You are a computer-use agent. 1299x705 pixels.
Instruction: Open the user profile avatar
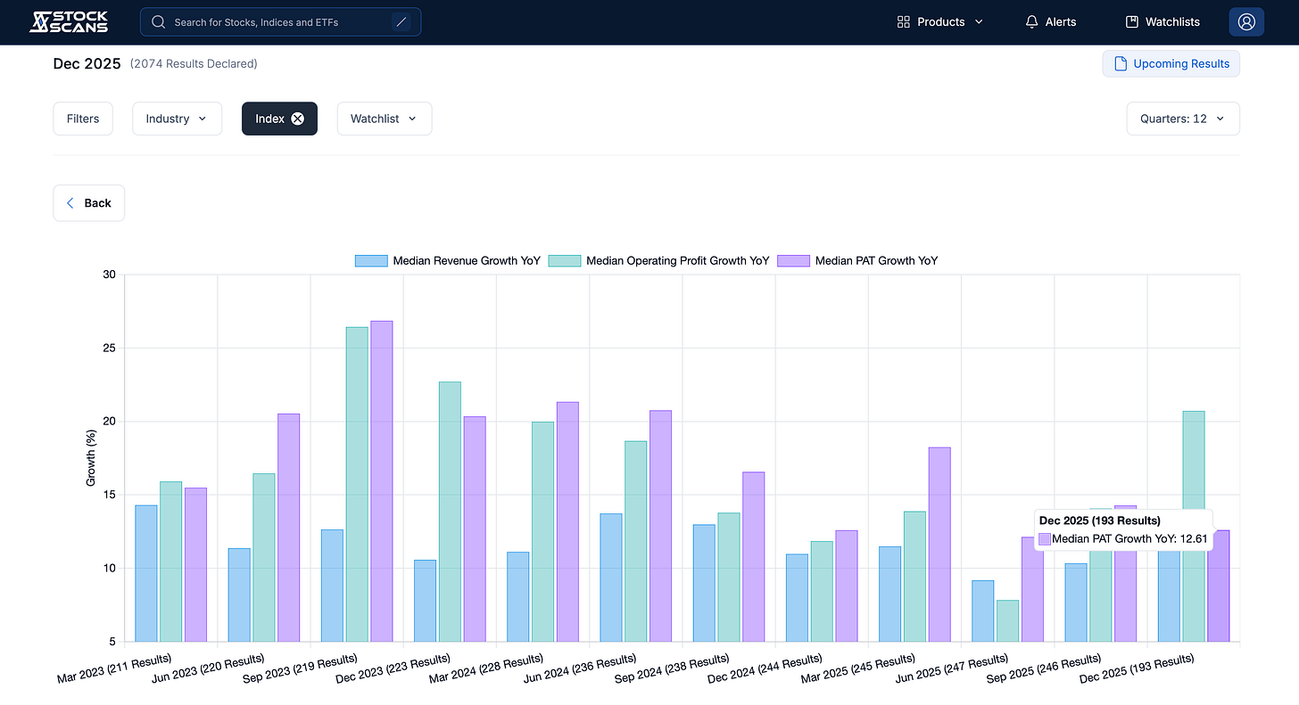(x=1246, y=21)
